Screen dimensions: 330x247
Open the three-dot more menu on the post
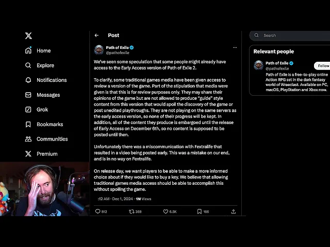235,48
